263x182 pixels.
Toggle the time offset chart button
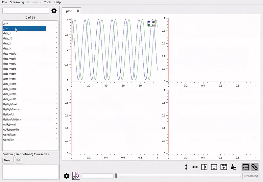76,176
